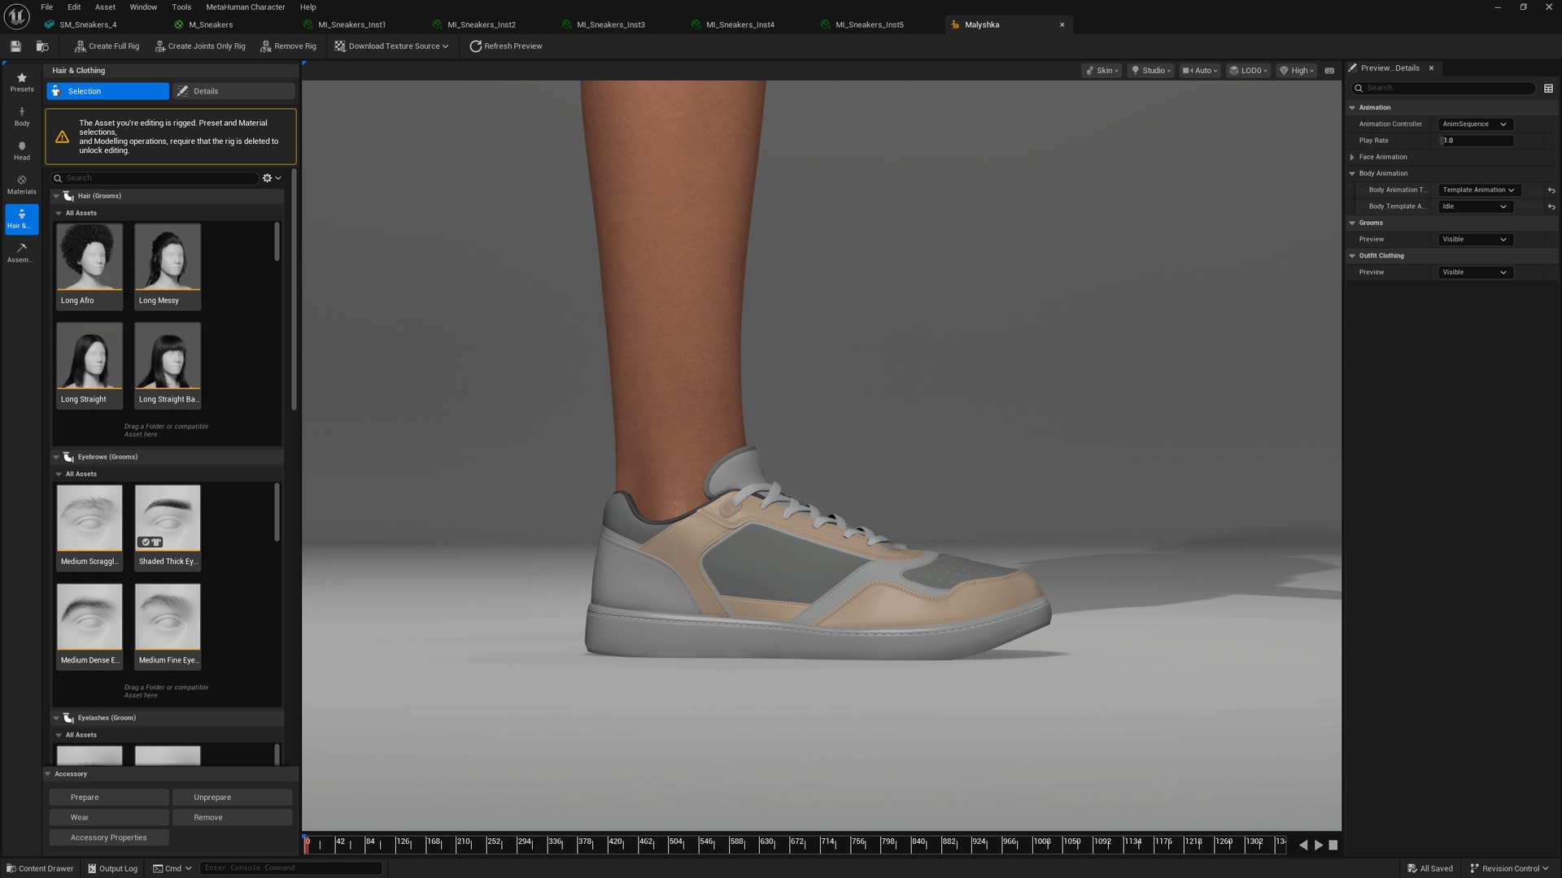Select Shaded Thick eyebrows thumbnail
The height and width of the screenshot is (878, 1562).
coord(168,527)
